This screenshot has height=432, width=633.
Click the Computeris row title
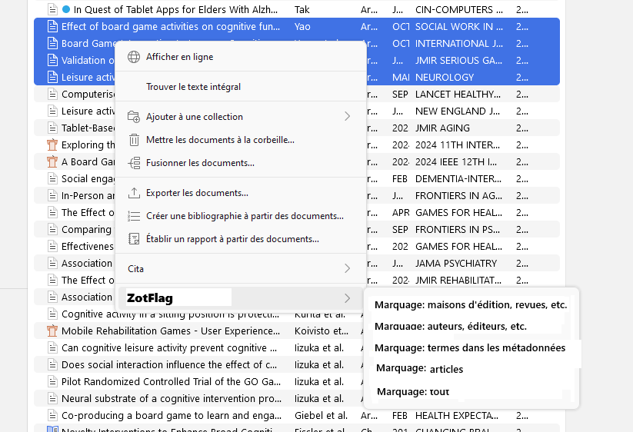point(88,95)
